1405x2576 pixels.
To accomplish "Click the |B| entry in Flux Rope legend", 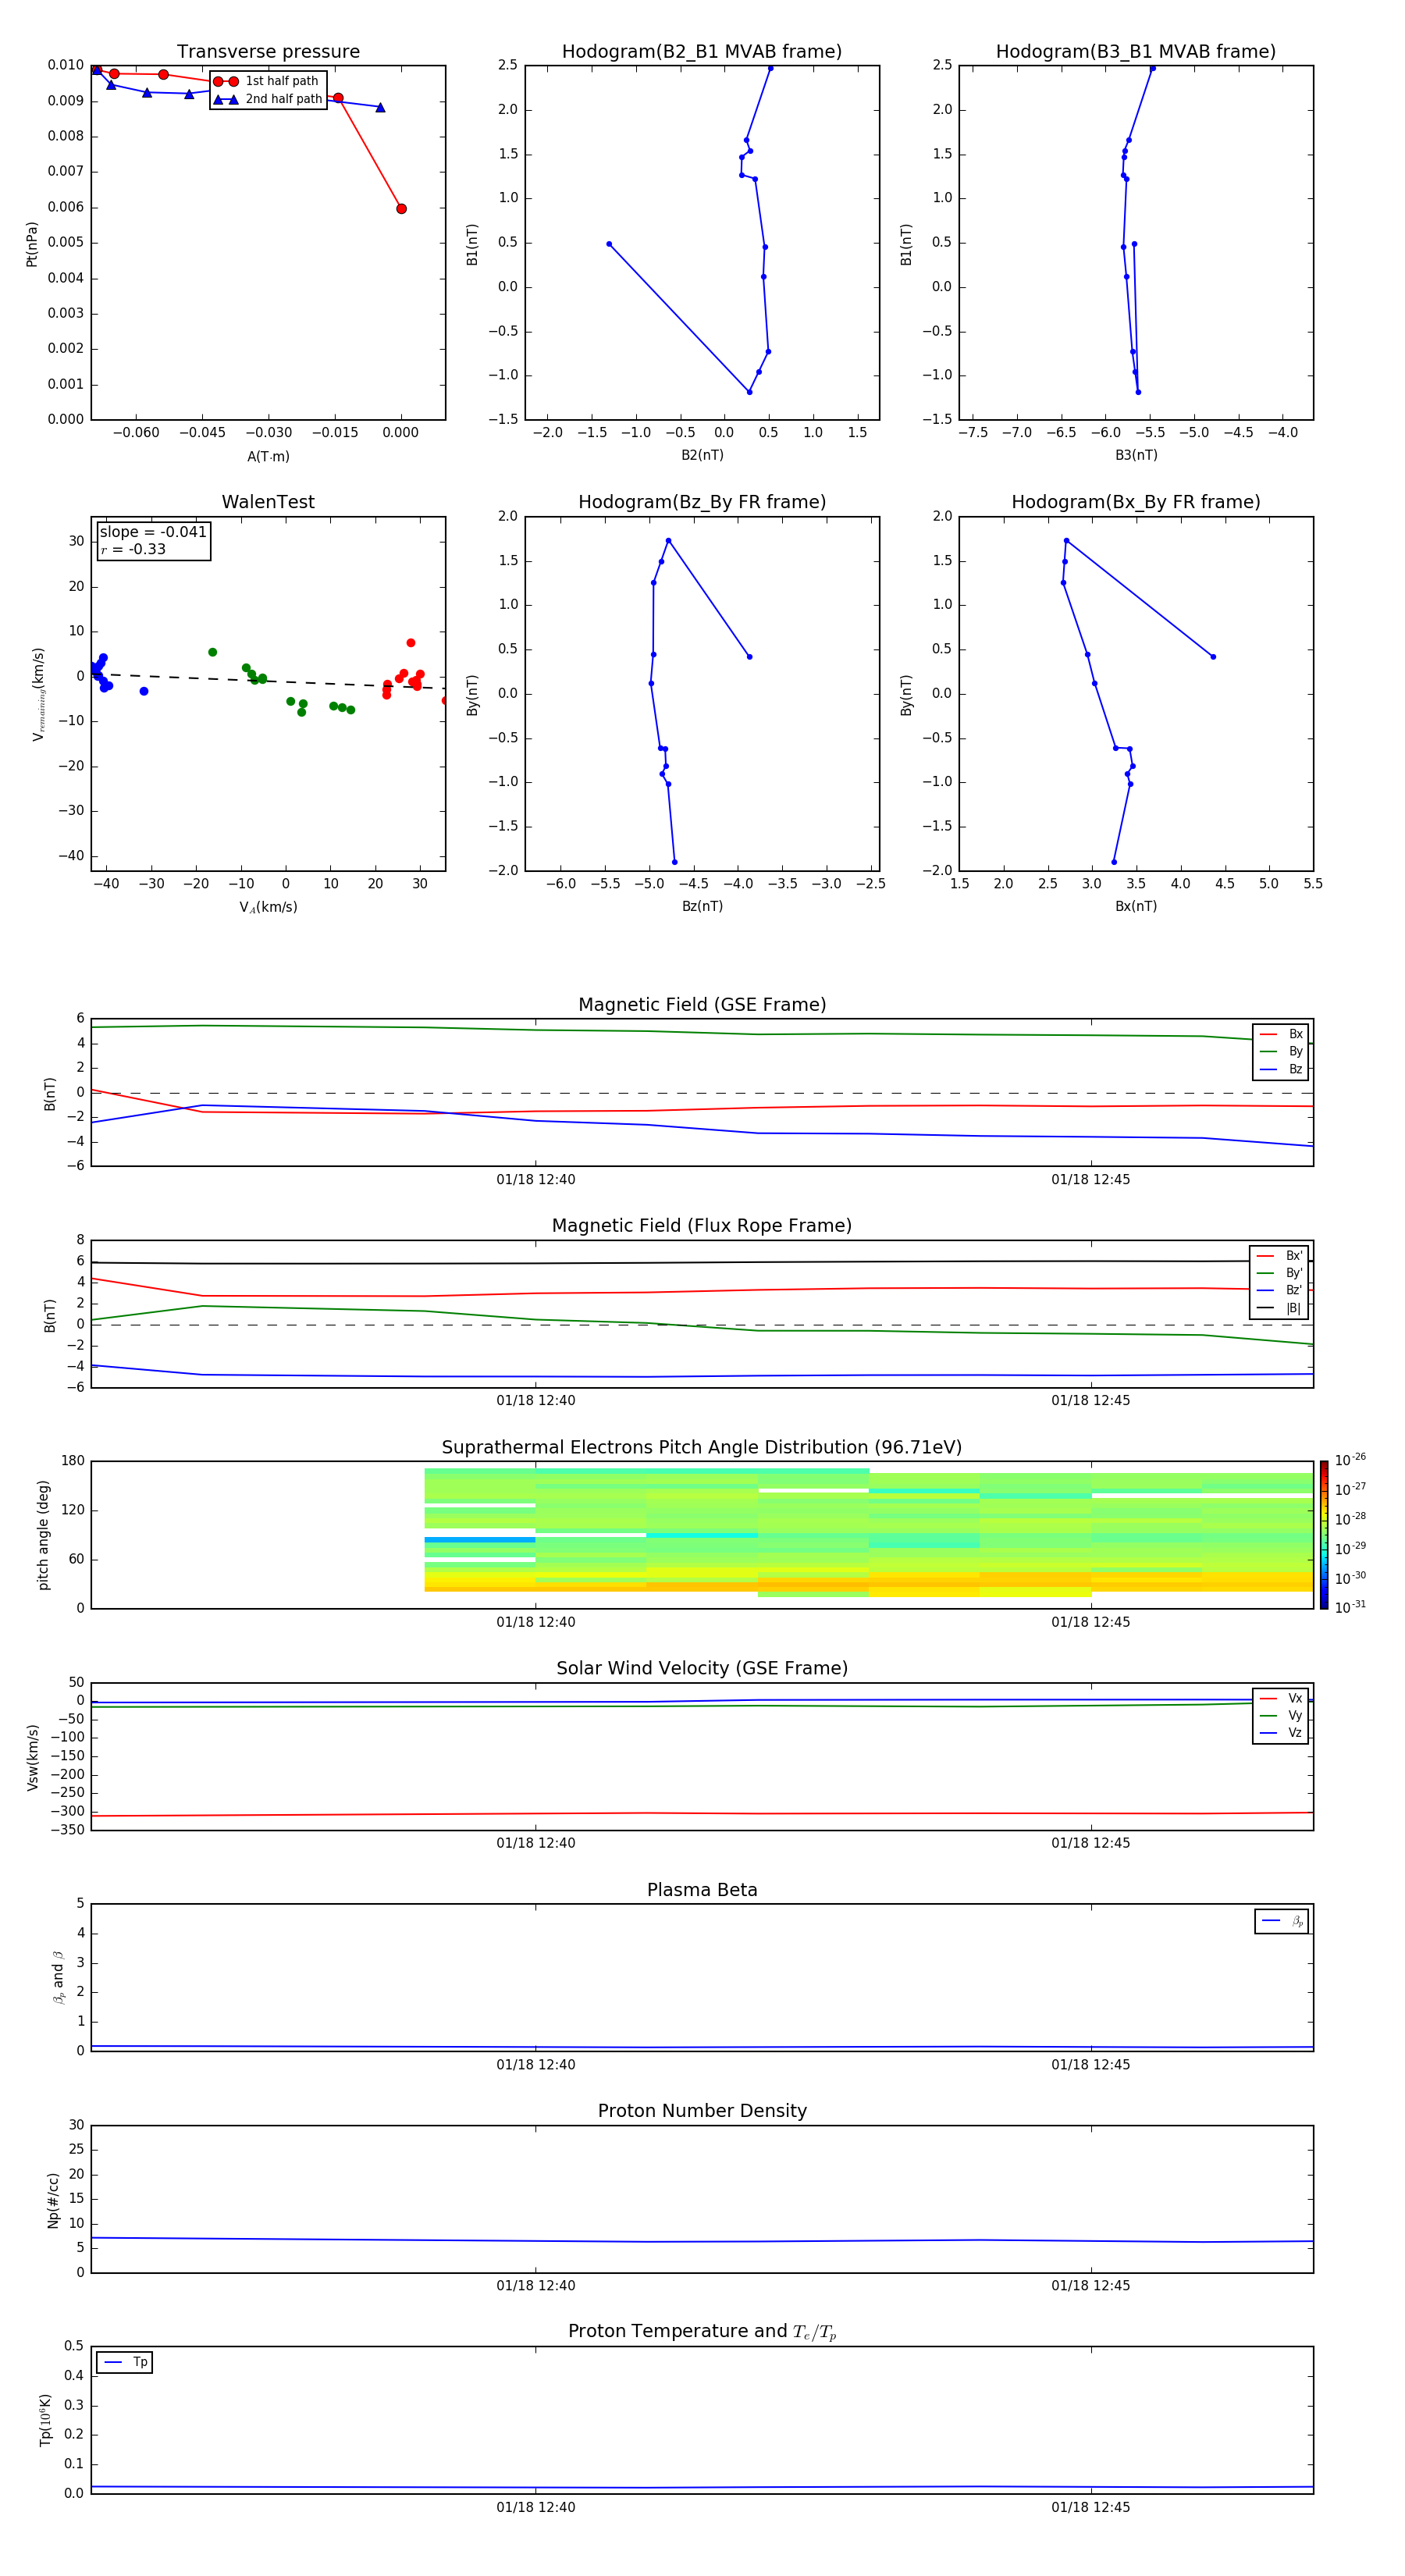I will (x=1279, y=1308).
